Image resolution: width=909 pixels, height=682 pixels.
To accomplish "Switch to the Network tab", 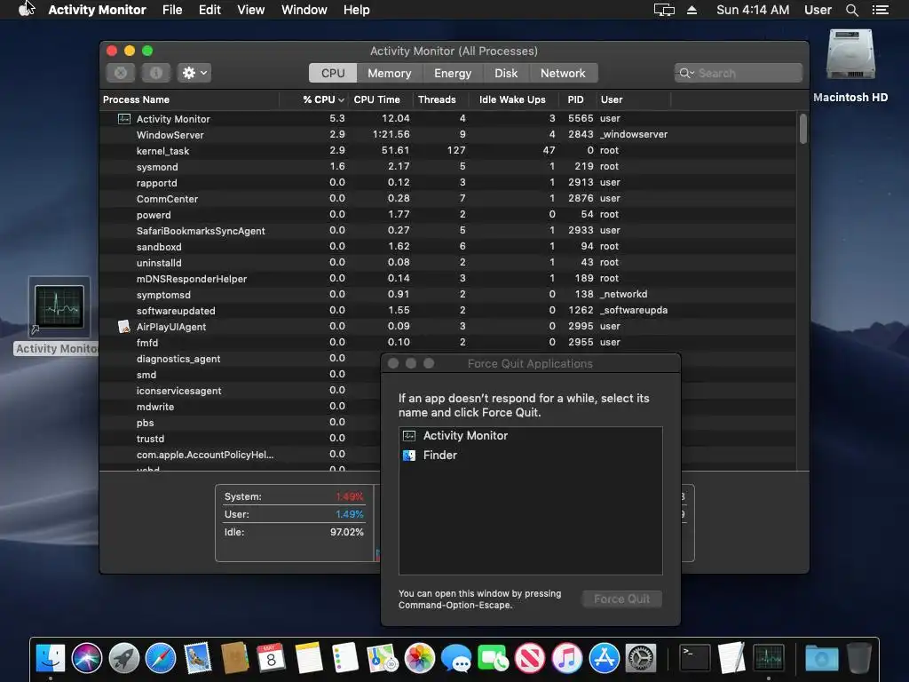I will pyautogui.click(x=563, y=73).
